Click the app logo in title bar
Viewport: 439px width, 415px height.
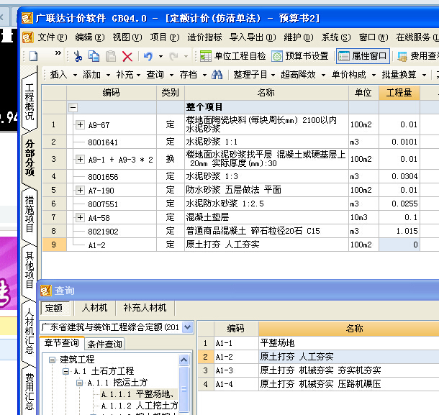click(27, 18)
